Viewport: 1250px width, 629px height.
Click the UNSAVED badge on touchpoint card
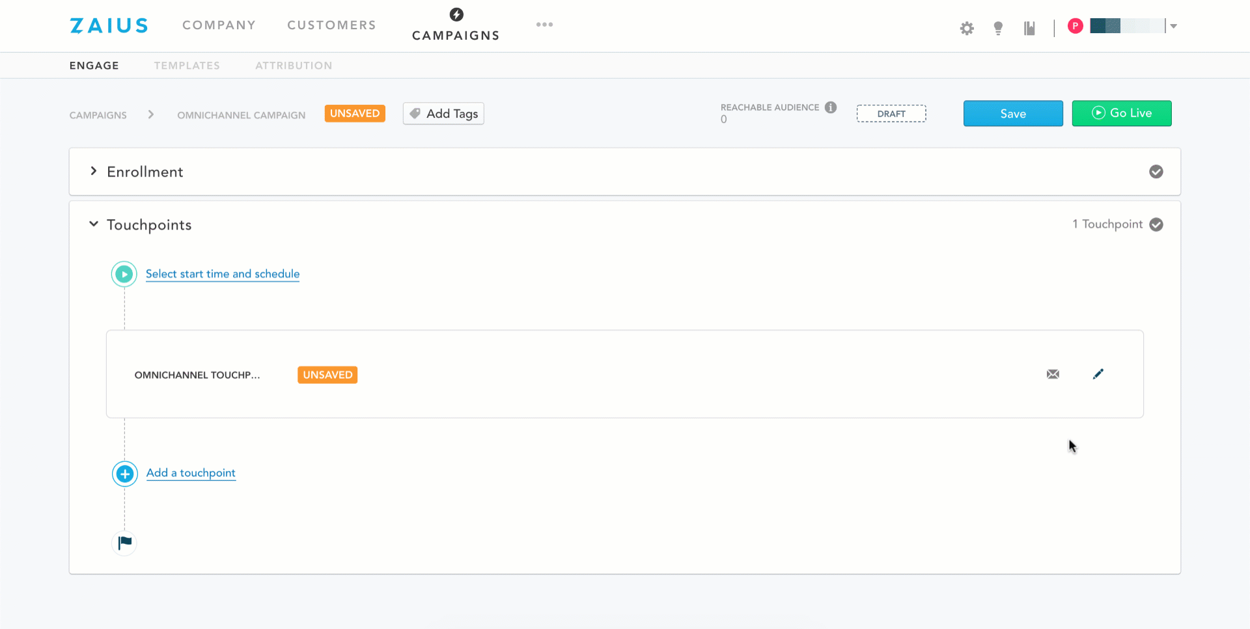tap(327, 375)
